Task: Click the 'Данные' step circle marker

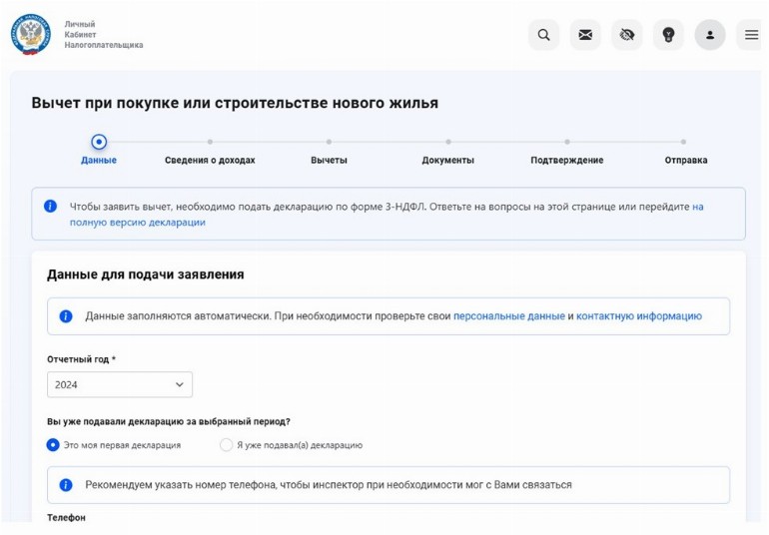Action: click(x=99, y=142)
